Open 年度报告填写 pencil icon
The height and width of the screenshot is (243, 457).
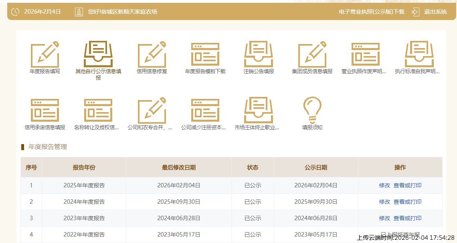(45, 54)
